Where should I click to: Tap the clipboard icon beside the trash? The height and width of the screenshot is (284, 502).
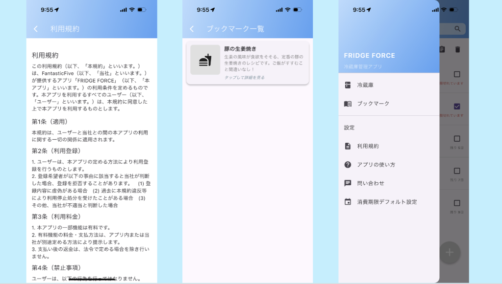(442, 49)
